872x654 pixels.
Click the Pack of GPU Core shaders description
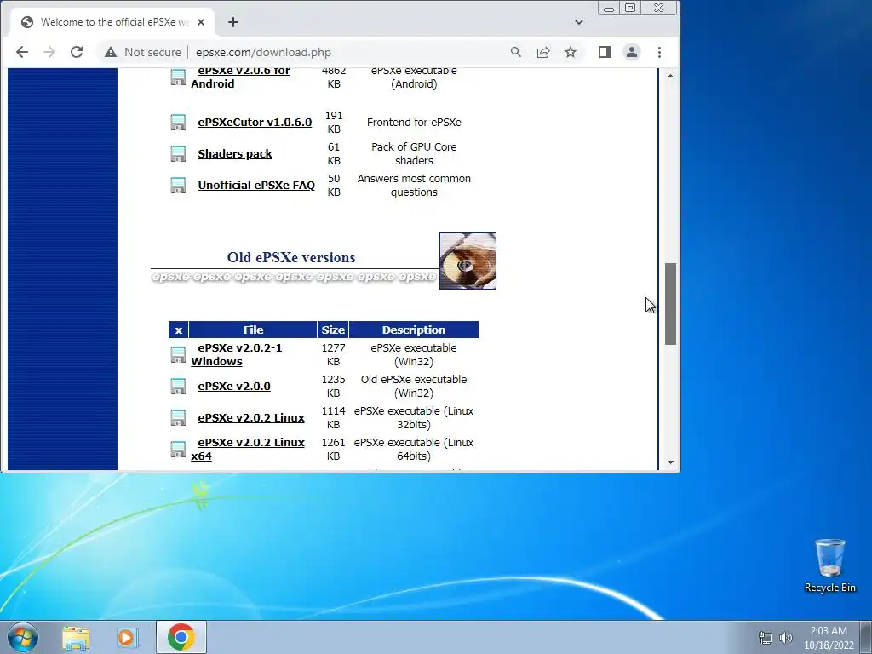(x=414, y=154)
